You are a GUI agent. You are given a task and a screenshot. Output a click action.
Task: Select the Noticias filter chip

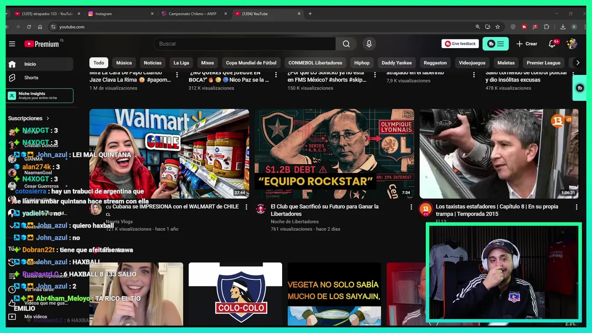[153, 63]
